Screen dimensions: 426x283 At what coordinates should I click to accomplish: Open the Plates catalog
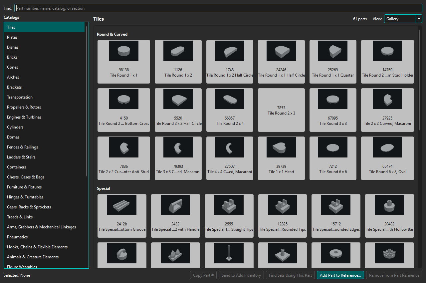coord(44,37)
